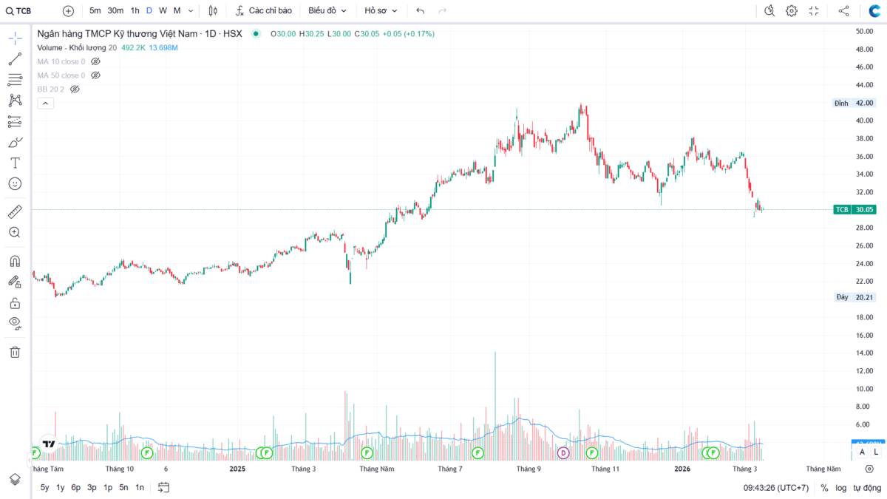Add a symbol to compare with plus icon
Viewport: 887px width, 499px height.
point(68,11)
